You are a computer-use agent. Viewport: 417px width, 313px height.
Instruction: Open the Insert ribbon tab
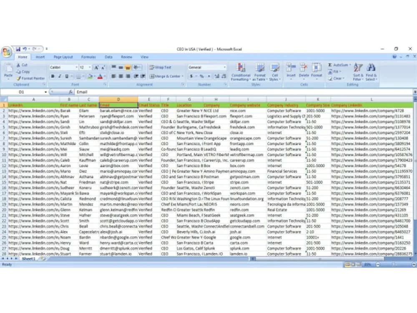[40, 57]
